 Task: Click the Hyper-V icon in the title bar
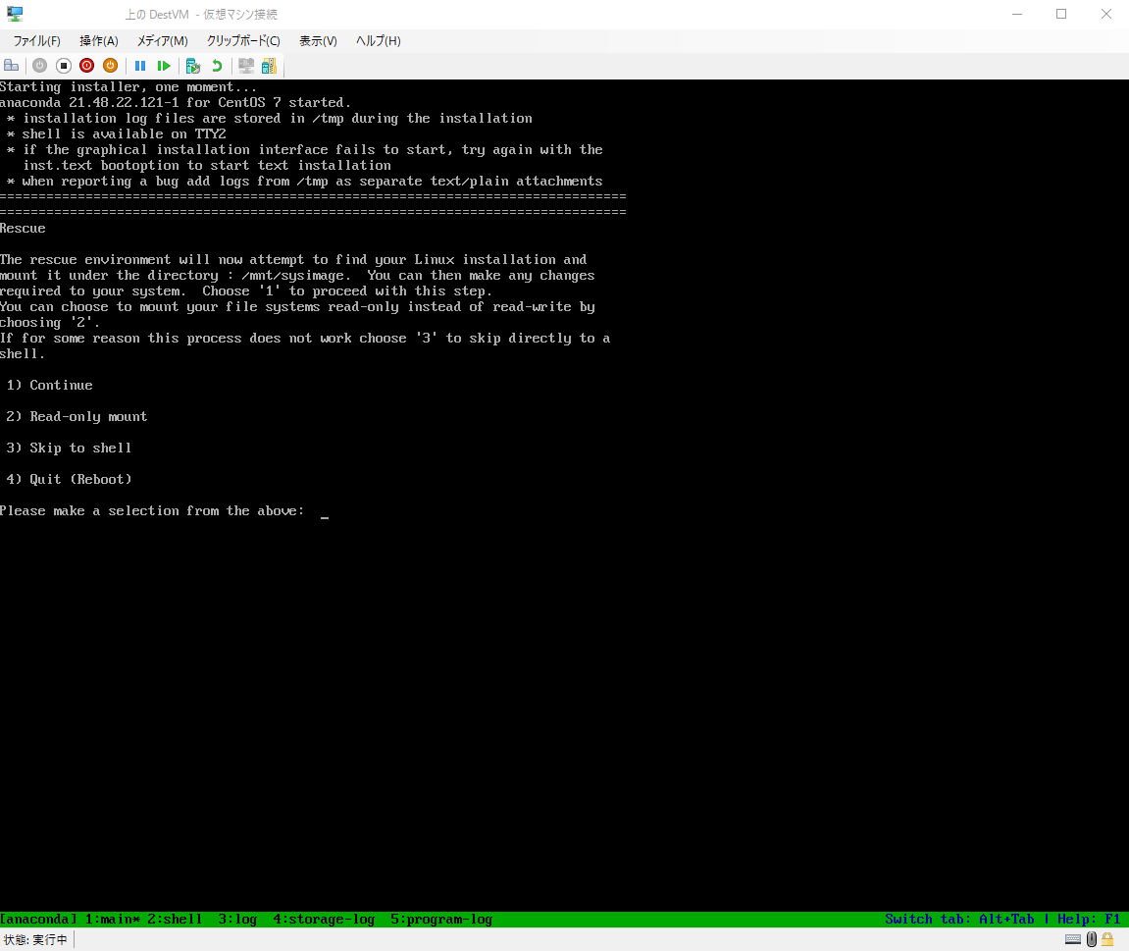(14, 14)
